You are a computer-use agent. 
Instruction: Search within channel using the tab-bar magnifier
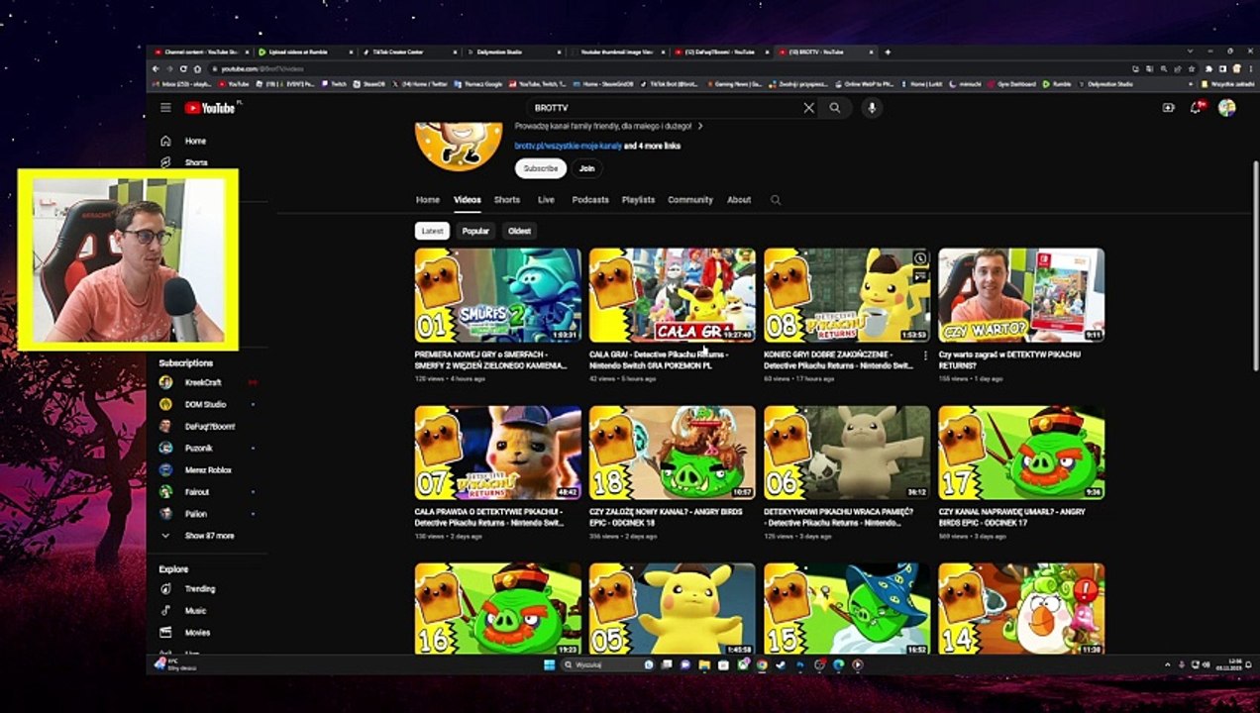(x=776, y=199)
